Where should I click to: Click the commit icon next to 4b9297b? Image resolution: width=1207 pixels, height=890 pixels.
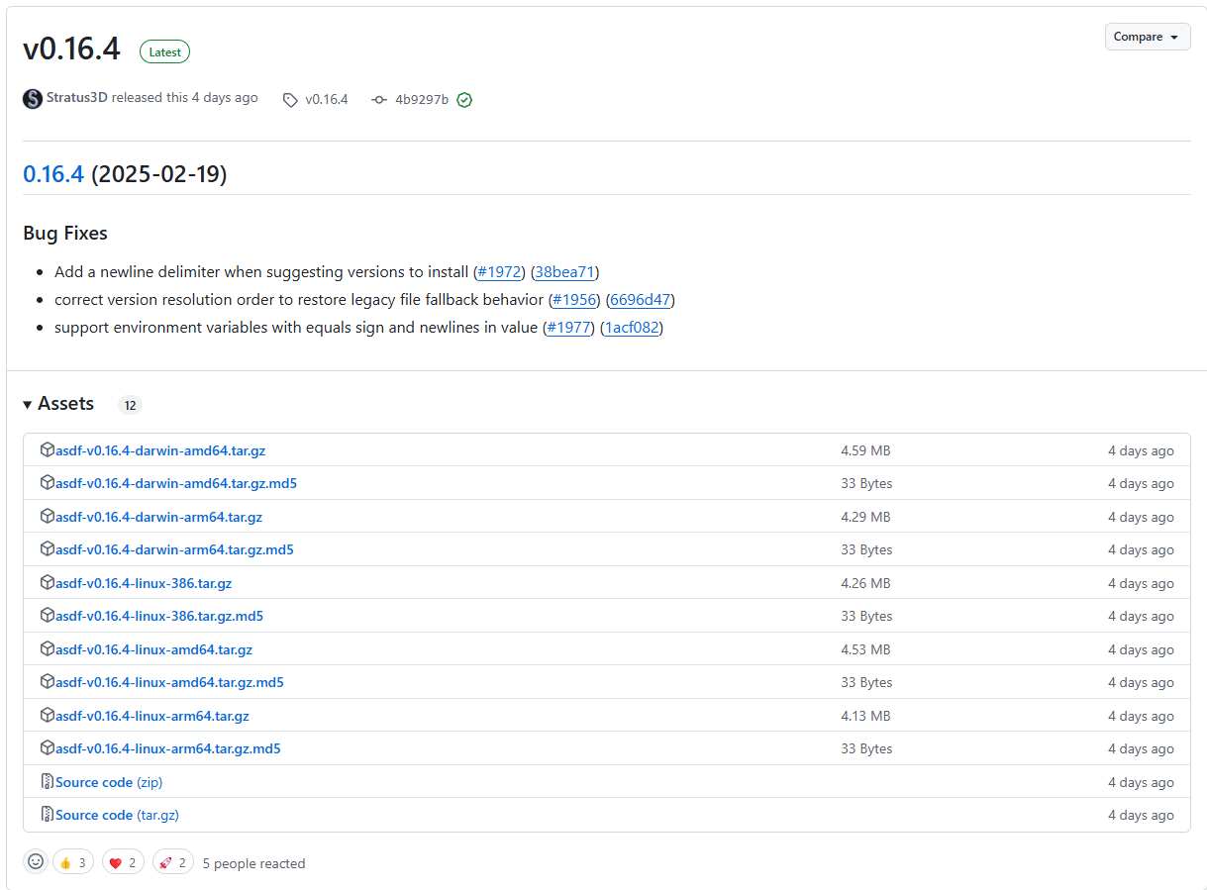tap(379, 99)
